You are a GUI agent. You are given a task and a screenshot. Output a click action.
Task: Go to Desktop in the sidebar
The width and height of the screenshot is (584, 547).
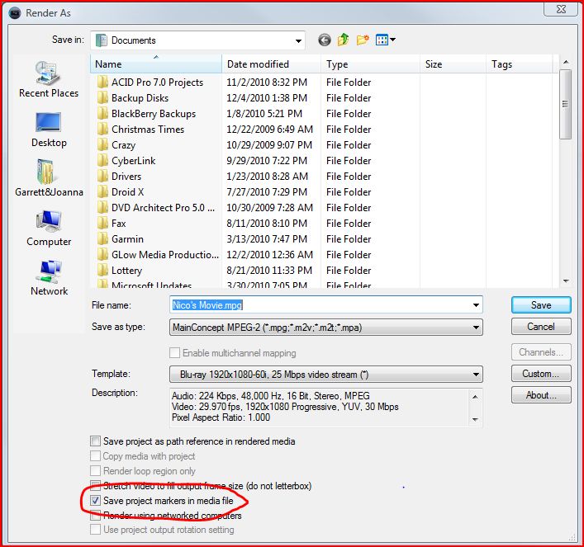click(49, 129)
